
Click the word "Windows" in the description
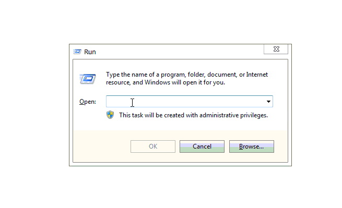tap(157, 82)
